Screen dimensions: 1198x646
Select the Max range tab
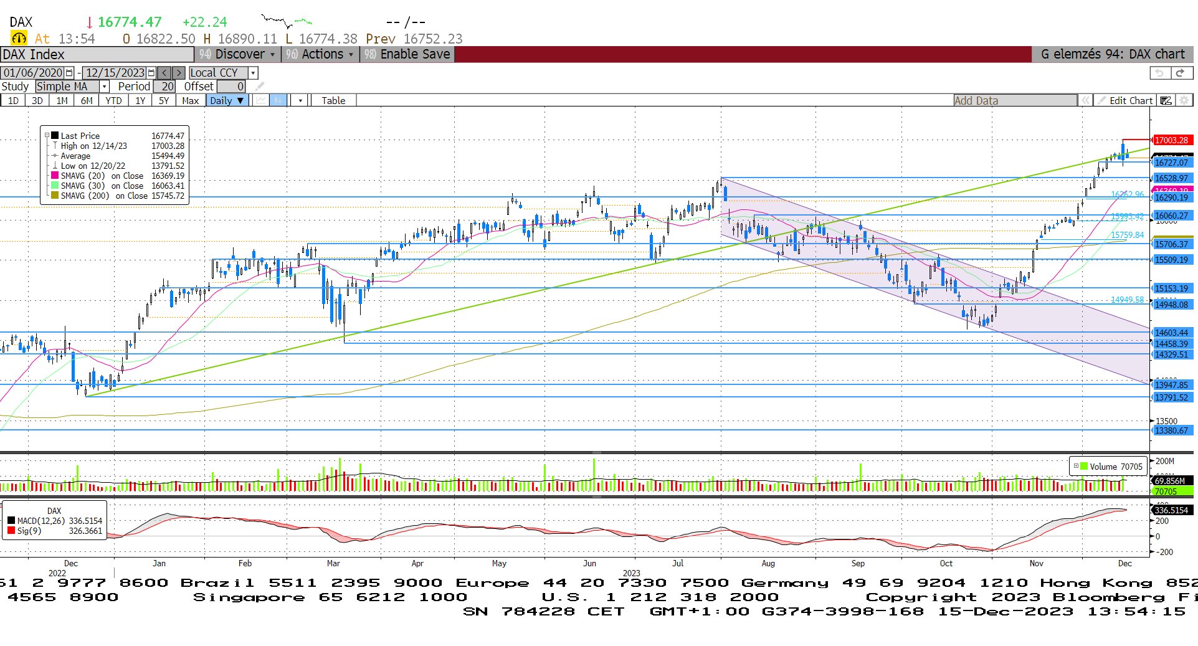190,100
